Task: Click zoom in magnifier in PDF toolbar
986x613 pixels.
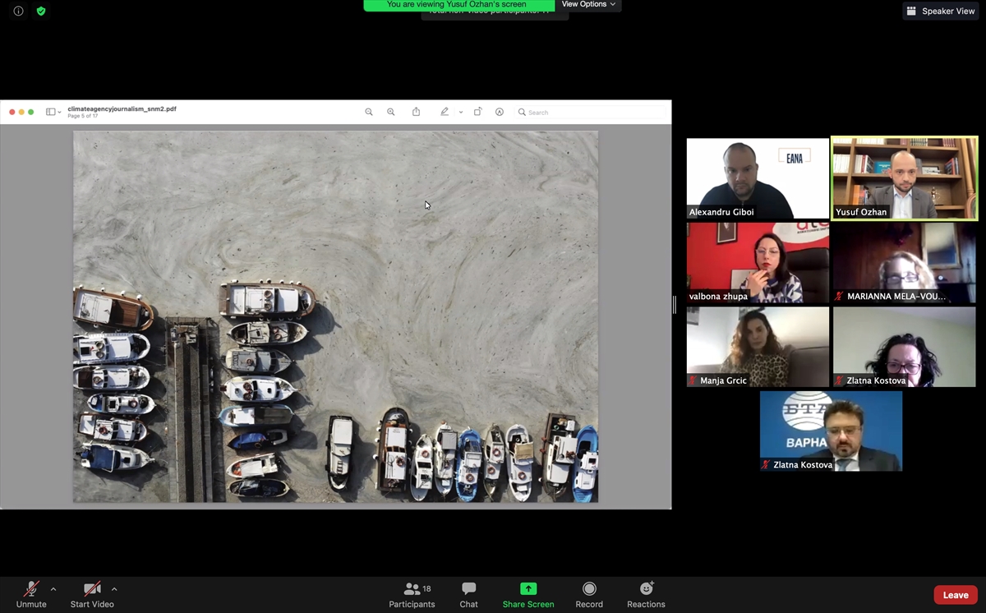Action: 391,112
